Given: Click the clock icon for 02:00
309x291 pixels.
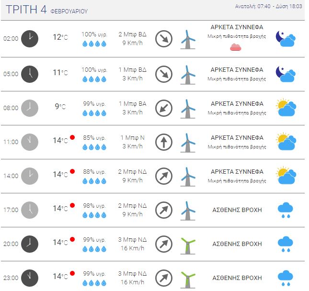Looking at the screenshot, I should (30, 39).
